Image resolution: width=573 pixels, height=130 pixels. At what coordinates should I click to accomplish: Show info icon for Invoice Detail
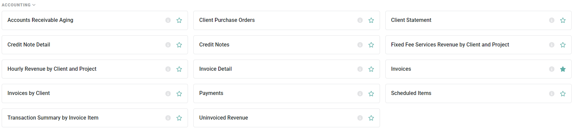(x=360, y=69)
